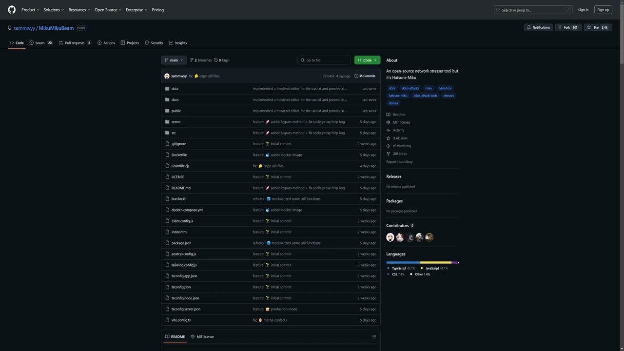Click the repository icon before sammwyy

[x=9, y=28]
